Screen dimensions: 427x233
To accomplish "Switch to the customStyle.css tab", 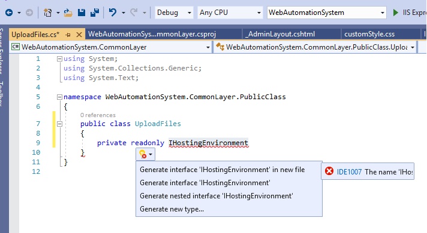I will 369,34.
